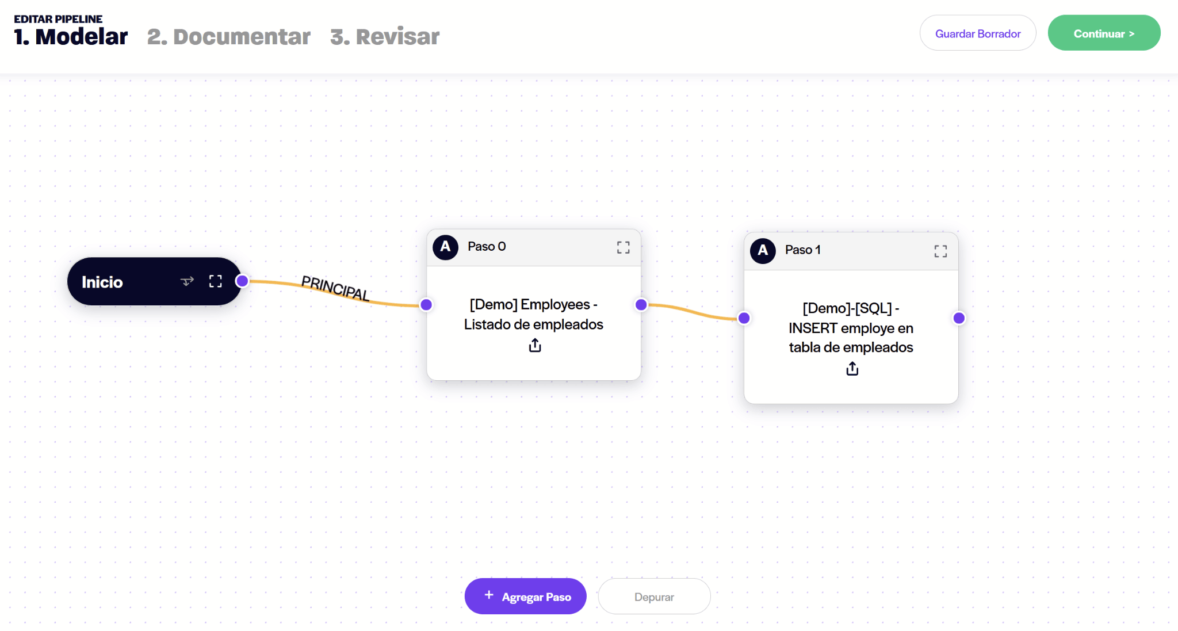
Task: Click the arrows icon on Inicio node
Action: (x=187, y=281)
